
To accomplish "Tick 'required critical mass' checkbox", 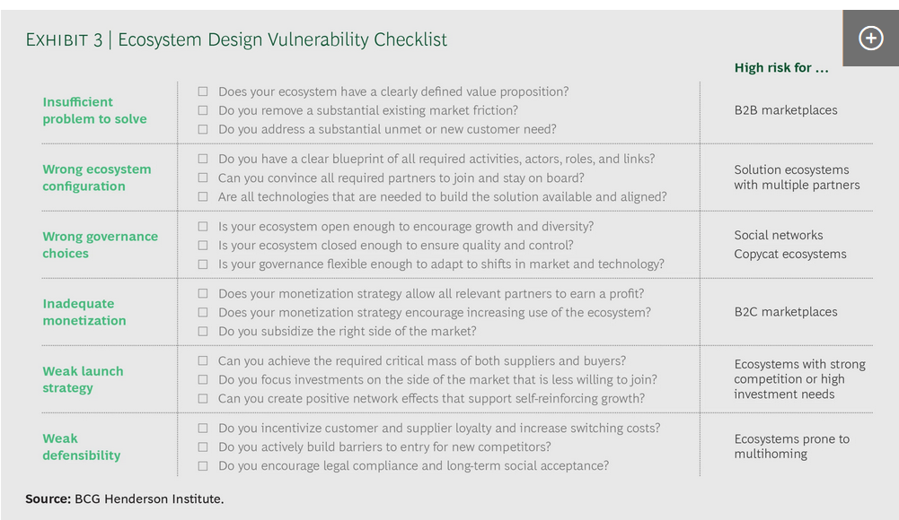I will 203,361.
